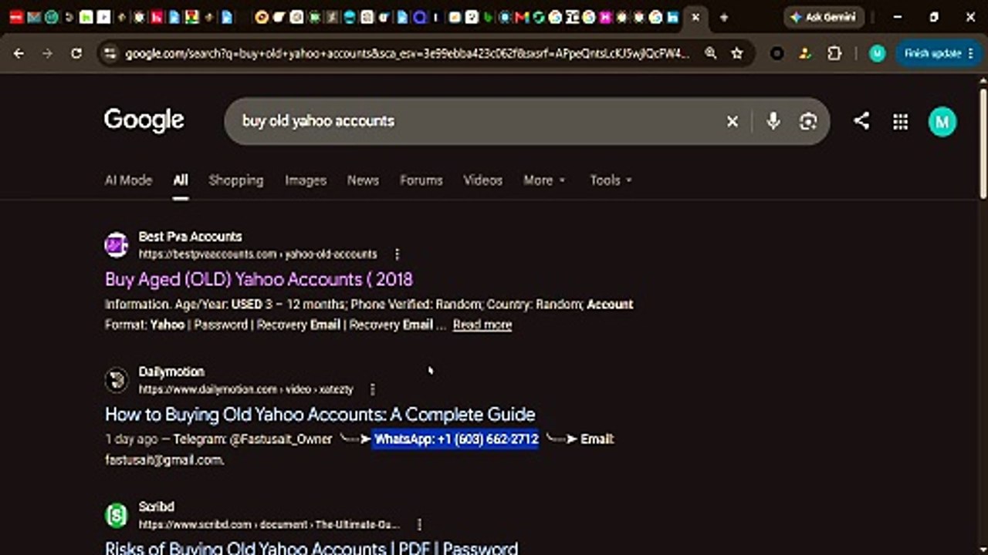This screenshot has width=988, height=555.
Task: Expand the Tools dropdown
Action: tap(611, 180)
